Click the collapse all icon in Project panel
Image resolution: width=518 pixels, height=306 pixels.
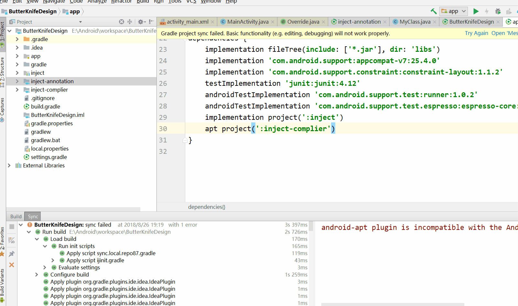click(130, 22)
